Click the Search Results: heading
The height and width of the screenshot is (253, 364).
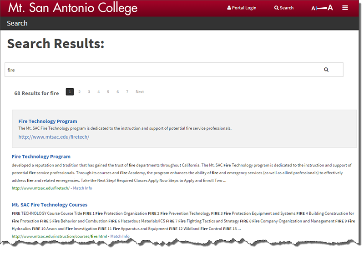(56, 44)
